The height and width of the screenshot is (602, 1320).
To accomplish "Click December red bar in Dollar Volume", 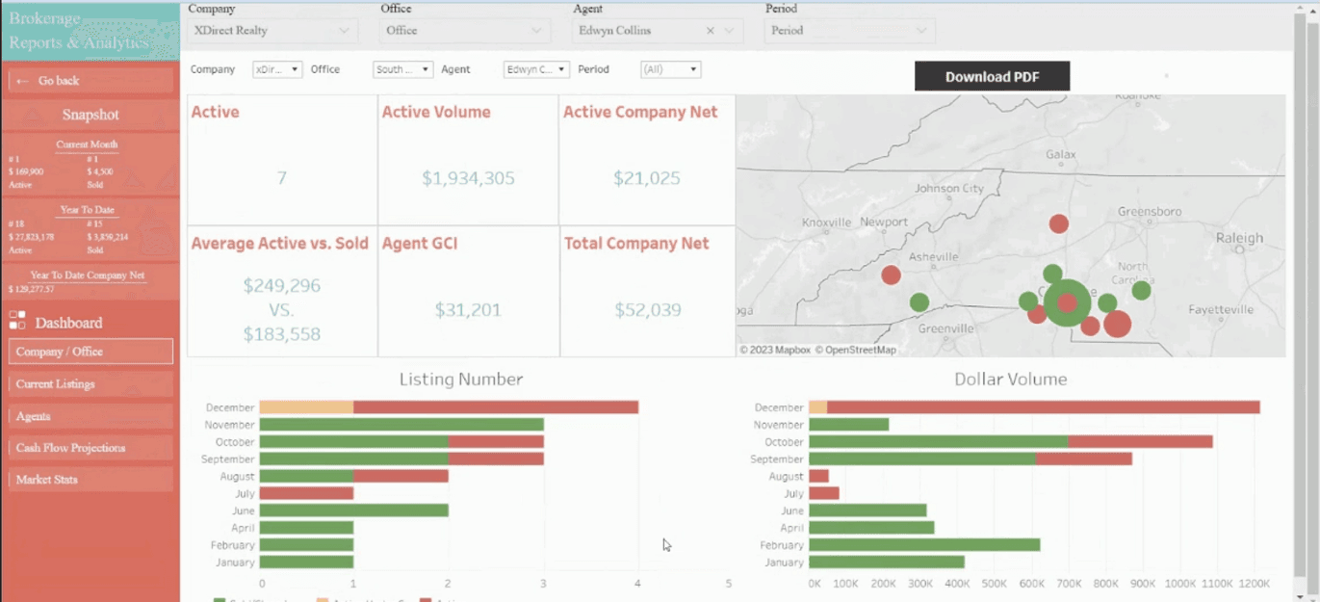I will tap(1044, 407).
